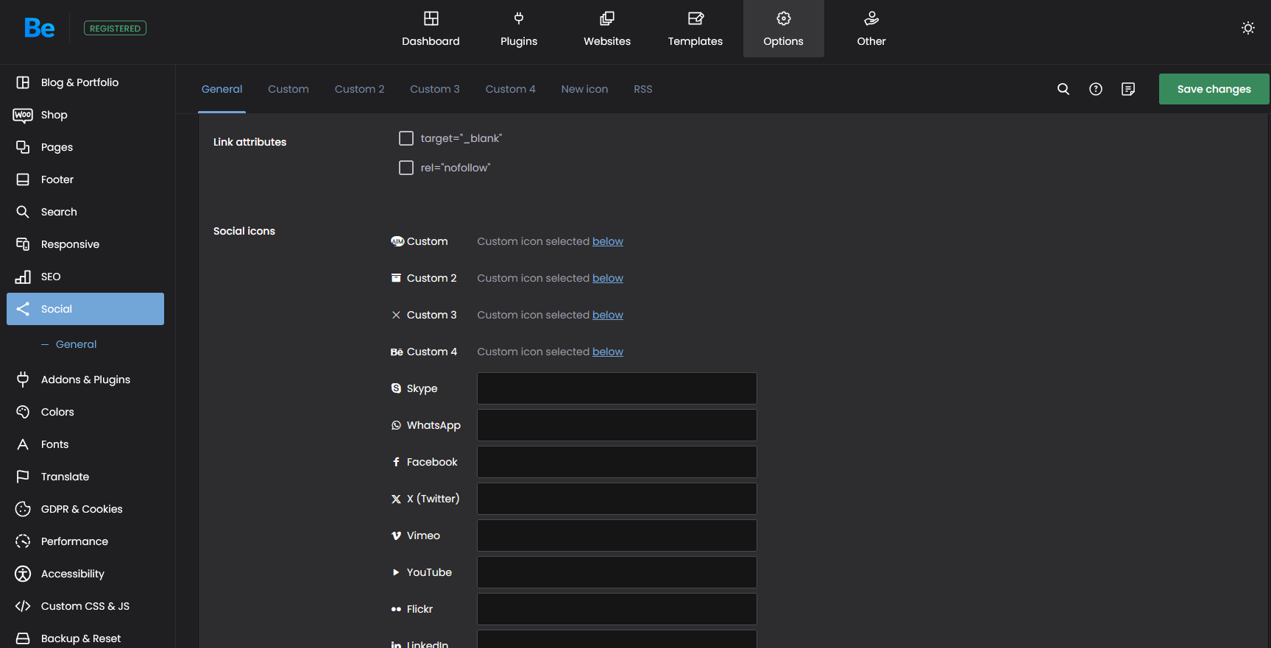
Task: Open Performance settings in sidebar
Action: pos(85,541)
